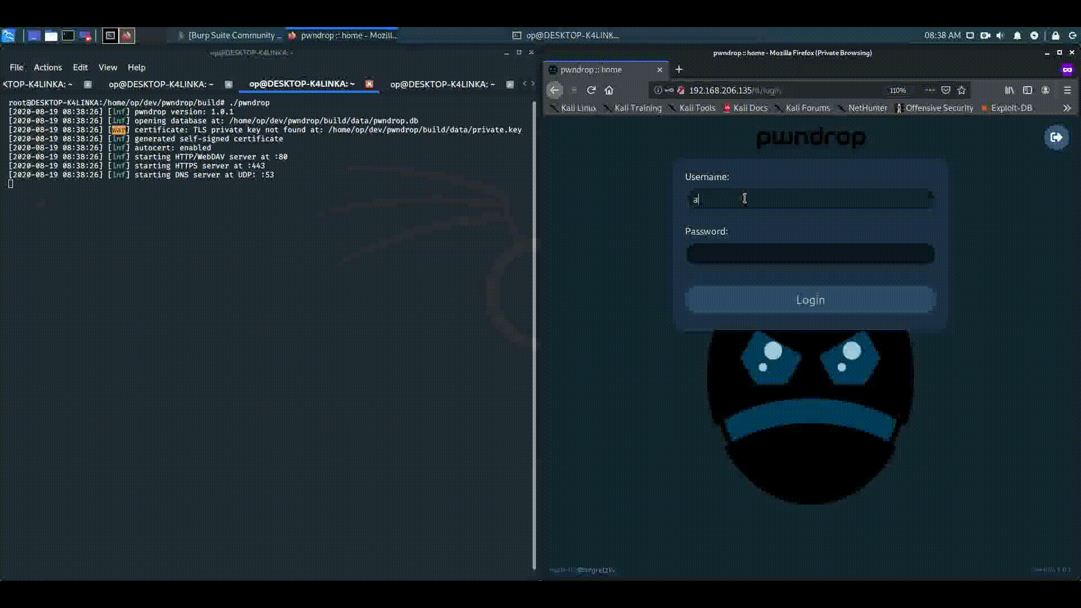Image resolution: width=1081 pixels, height=608 pixels.
Task: Click the Firefox refresh page icon
Action: 592,90
